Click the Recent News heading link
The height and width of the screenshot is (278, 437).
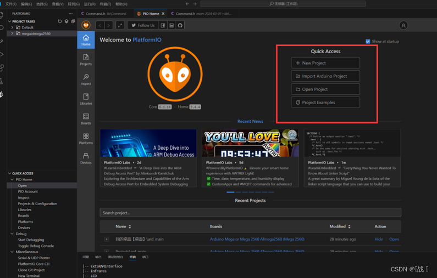coord(250,121)
